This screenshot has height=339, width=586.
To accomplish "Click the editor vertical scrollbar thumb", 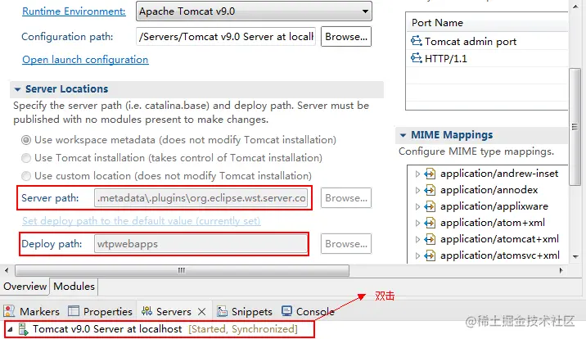I will 575,127.
